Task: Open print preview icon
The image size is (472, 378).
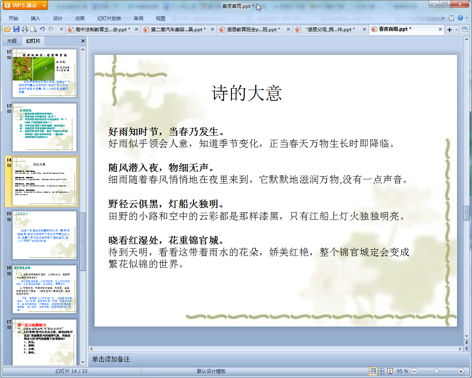Action: (34, 29)
